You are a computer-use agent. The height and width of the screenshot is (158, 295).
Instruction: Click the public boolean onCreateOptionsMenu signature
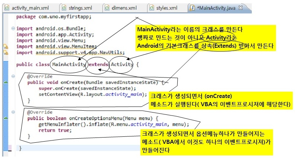tap(93, 118)
